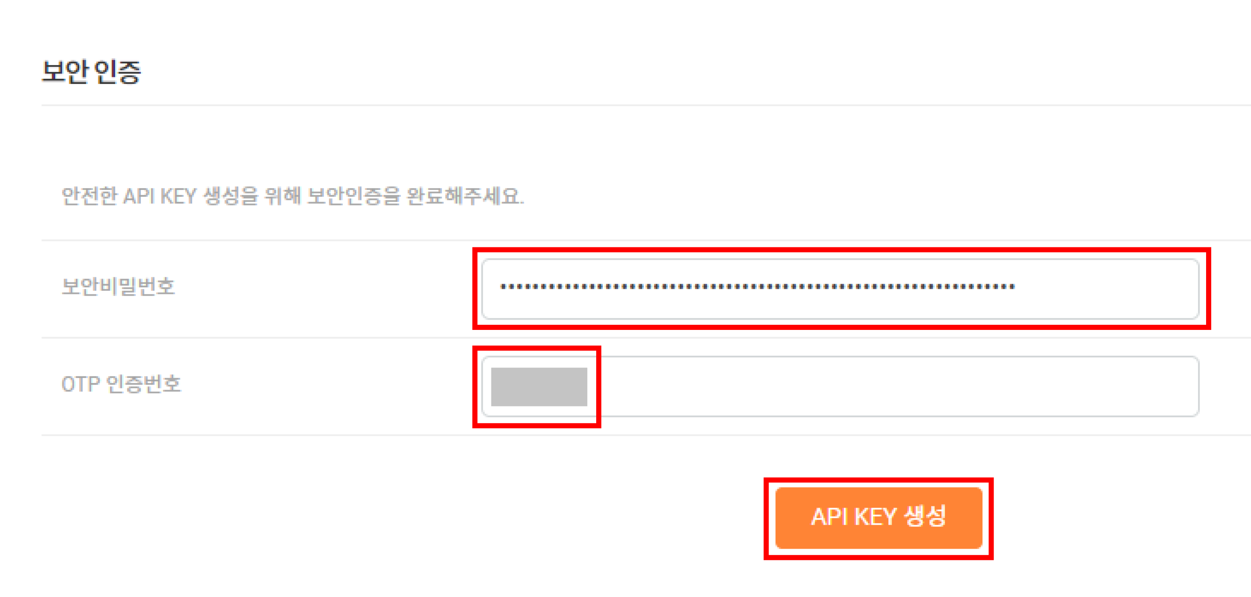Click the word 인증 in the page heading
The width and height of the screenshot is (1251, 597).
pos(117,72)
